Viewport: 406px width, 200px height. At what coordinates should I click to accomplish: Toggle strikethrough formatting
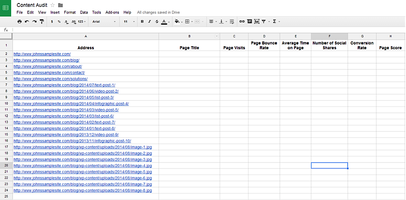pos(156,21)
